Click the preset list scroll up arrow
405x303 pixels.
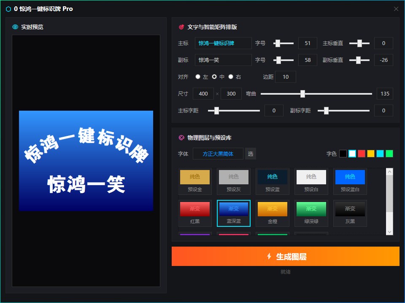[x=389, y=172]
